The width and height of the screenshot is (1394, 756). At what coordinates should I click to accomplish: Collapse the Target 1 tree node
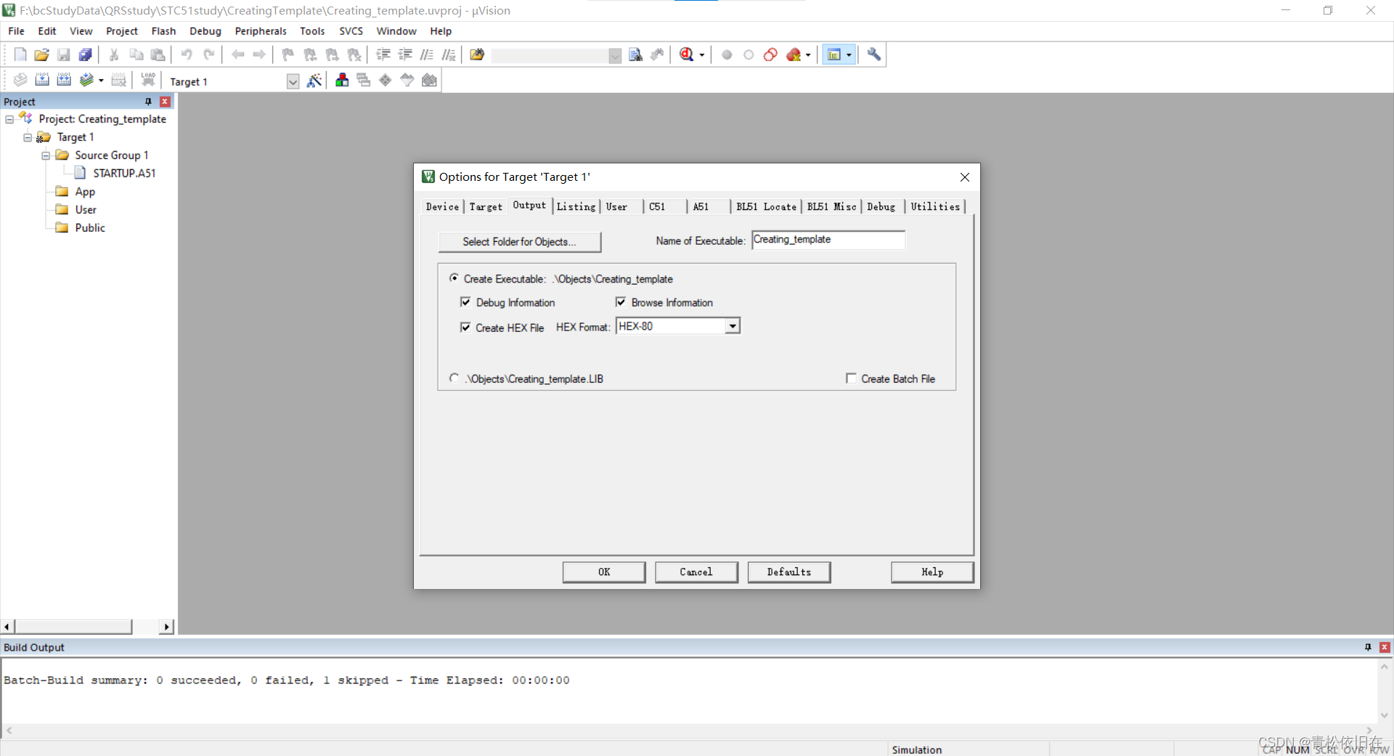coord(28,137)
